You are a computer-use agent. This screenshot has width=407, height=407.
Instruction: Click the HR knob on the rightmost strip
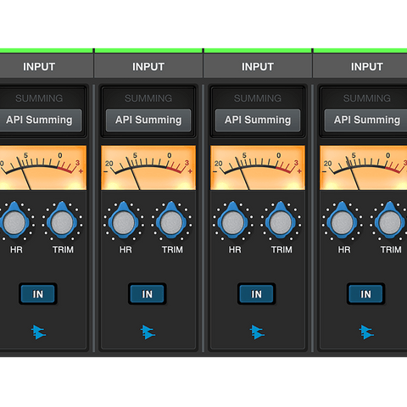[342, 222]
